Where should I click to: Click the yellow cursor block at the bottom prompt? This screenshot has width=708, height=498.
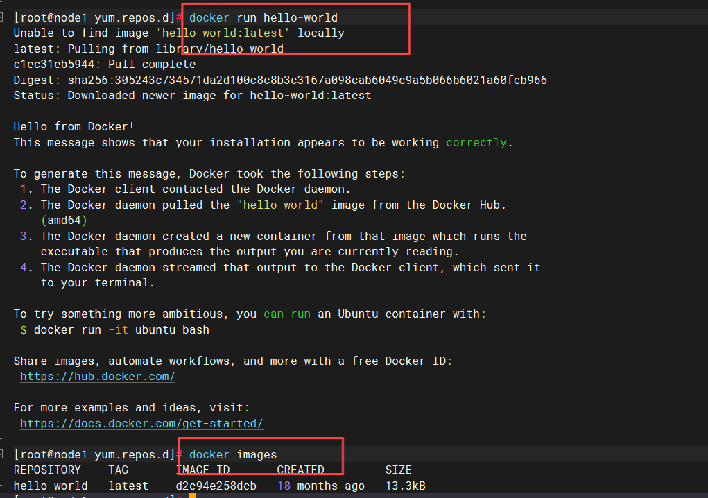pos(193,495)
